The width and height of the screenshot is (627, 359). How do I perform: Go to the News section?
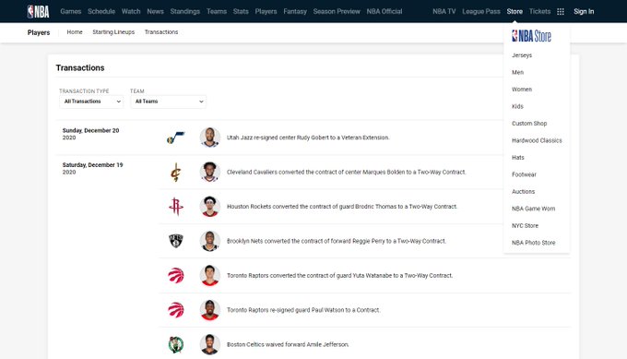155,12
